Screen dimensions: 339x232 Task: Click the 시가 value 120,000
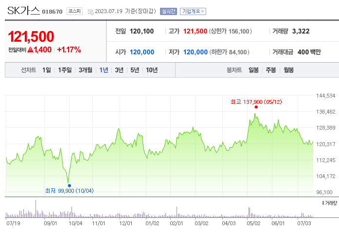tap(142, 52)
